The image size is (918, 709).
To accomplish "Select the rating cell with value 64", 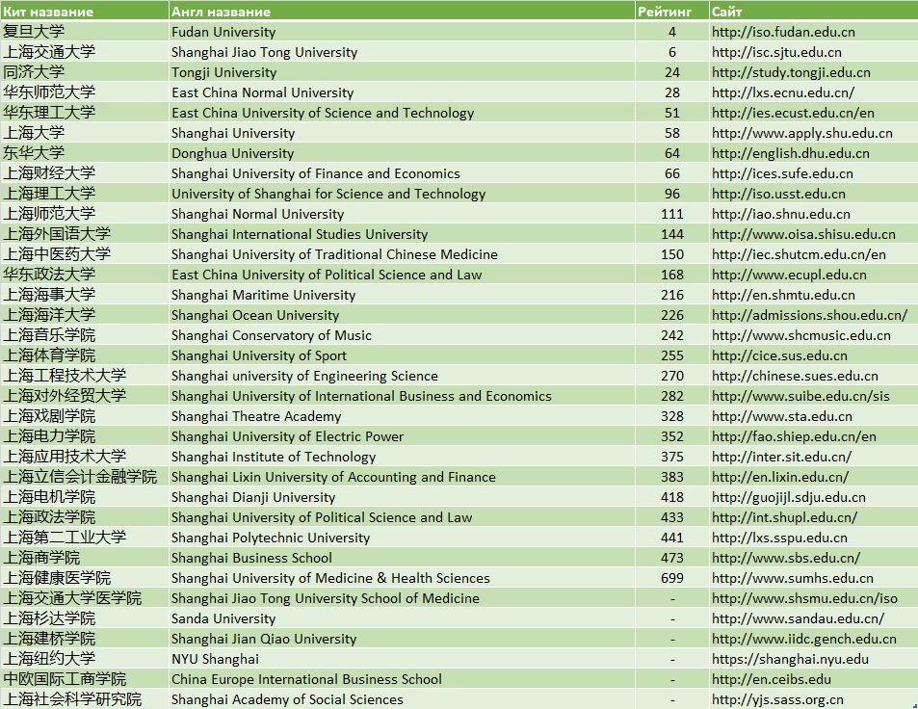I will coord(672,153).
